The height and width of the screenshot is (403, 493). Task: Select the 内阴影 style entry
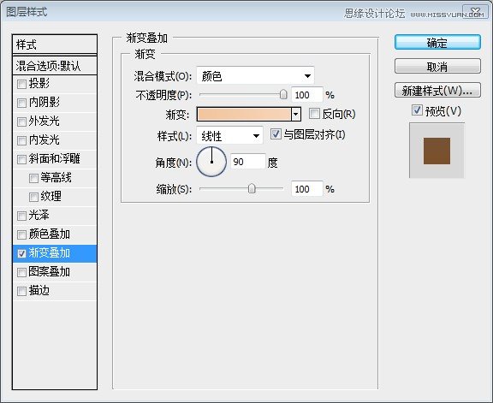[x=55, y=103]
